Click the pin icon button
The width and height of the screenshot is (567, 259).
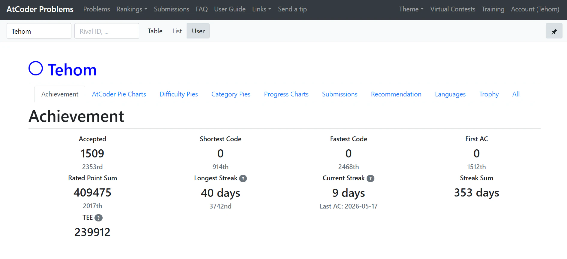[x=554, y=31]
